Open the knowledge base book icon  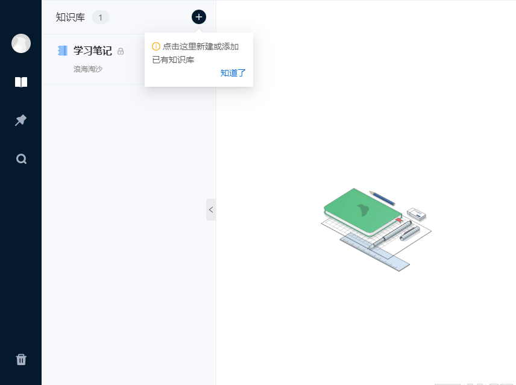[21, 82]
